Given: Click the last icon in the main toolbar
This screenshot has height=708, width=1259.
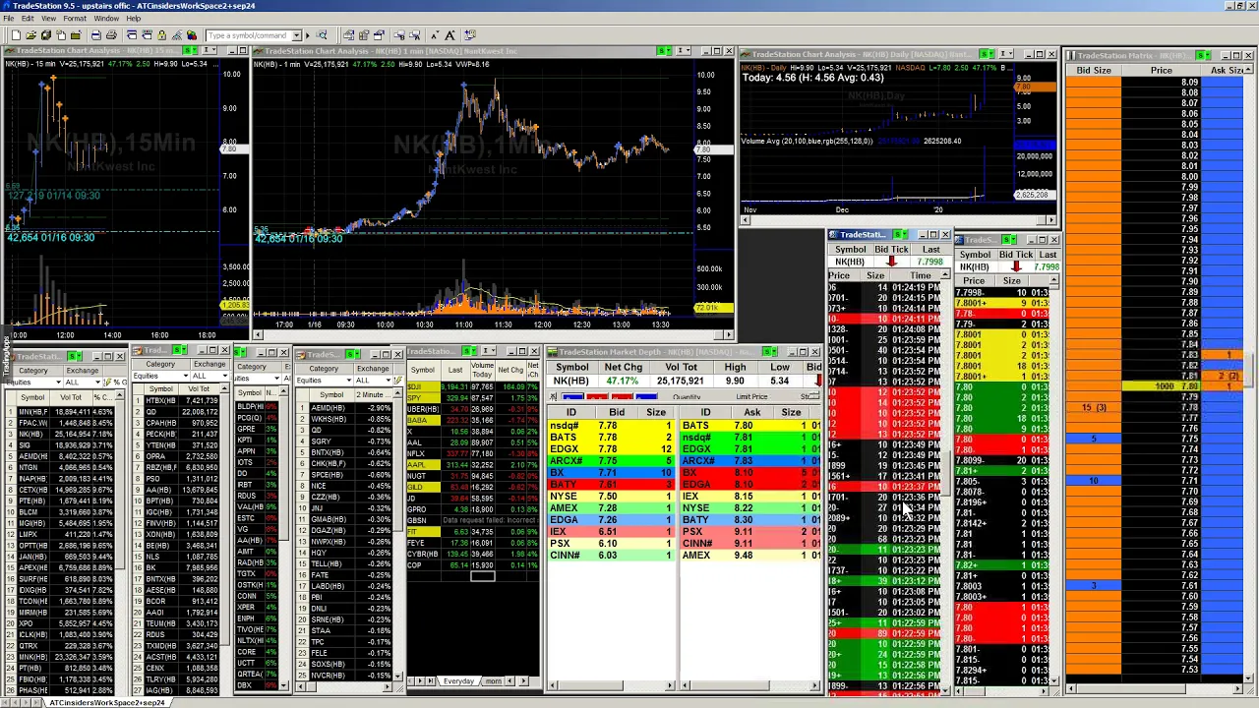Looking at the screenshot, I should pyautogui.click(x=469, y=35).
